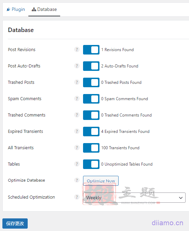
Task: Click the blue 保存更改 save button
Action: click(15, 224)
